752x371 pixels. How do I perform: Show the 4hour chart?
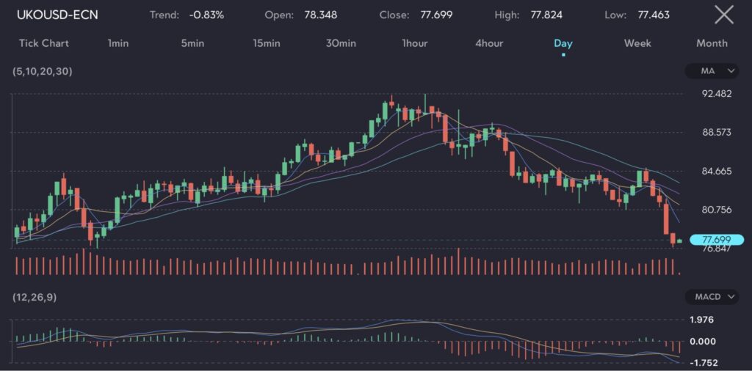point(489,43)
